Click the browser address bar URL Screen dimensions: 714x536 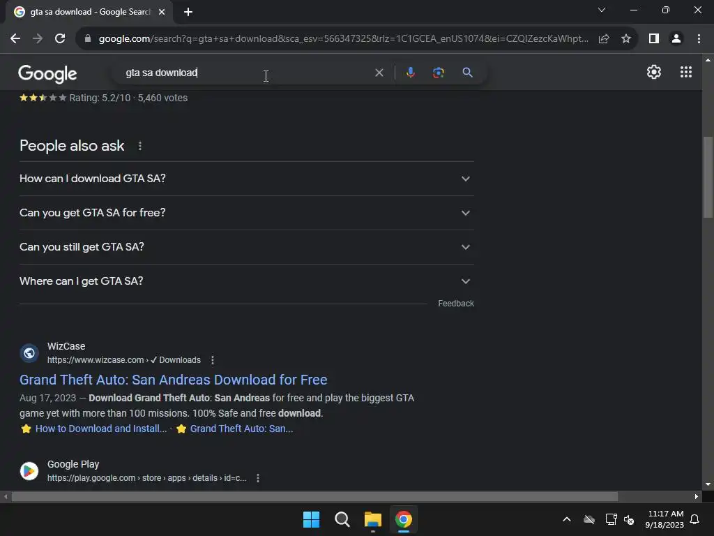coord(344,39)
